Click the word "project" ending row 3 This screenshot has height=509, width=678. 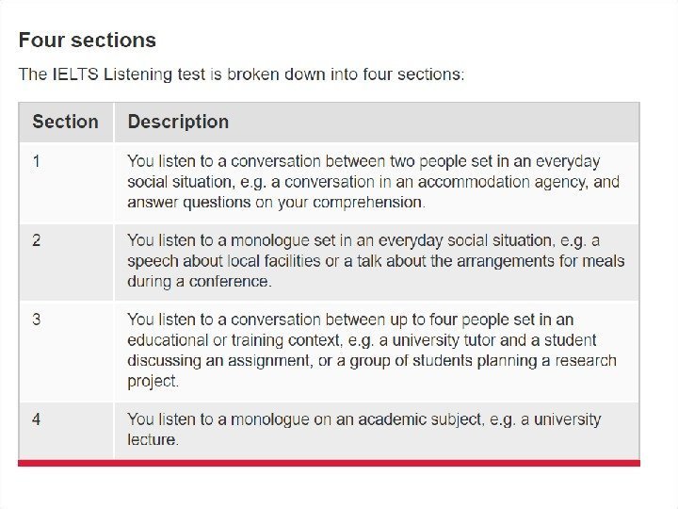pos(153,381)
